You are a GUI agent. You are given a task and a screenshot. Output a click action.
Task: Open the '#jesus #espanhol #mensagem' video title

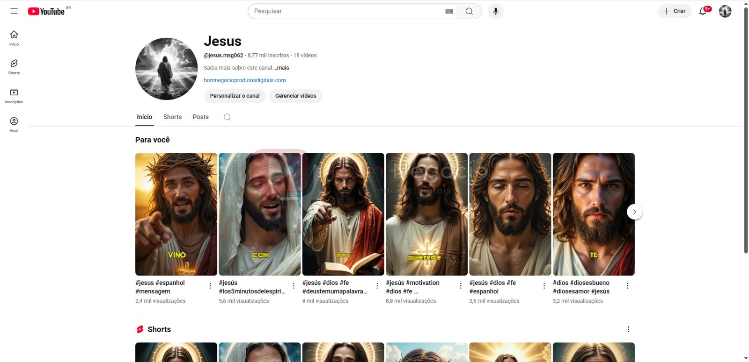tap(160, 287)
